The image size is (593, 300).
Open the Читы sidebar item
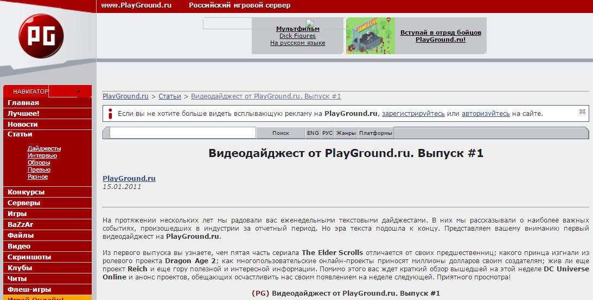[47, 279]
